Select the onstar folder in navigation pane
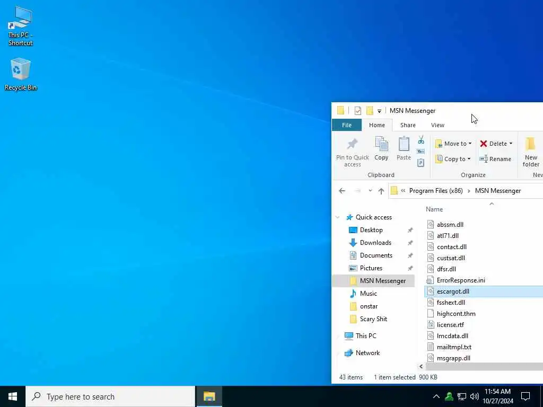 point(369,306)
